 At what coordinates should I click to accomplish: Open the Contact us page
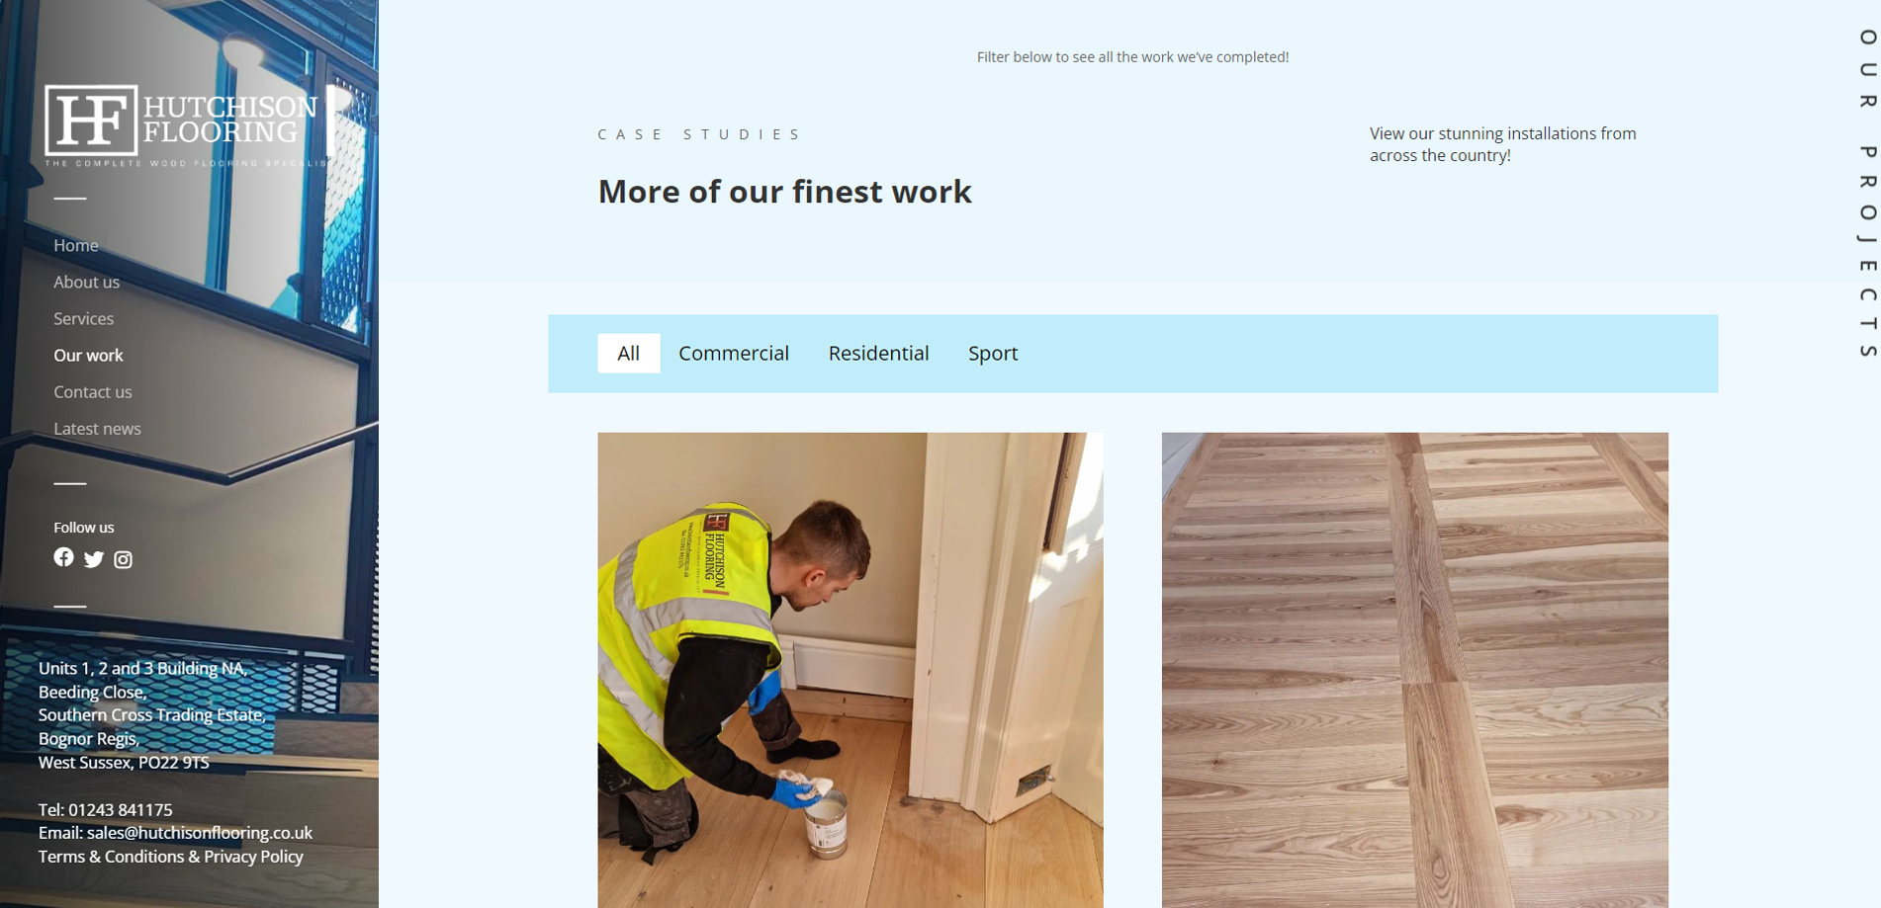(93, 391)
